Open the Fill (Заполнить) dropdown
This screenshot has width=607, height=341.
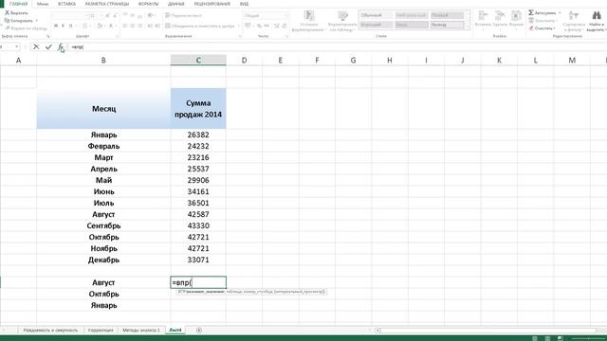coord(544,21)
